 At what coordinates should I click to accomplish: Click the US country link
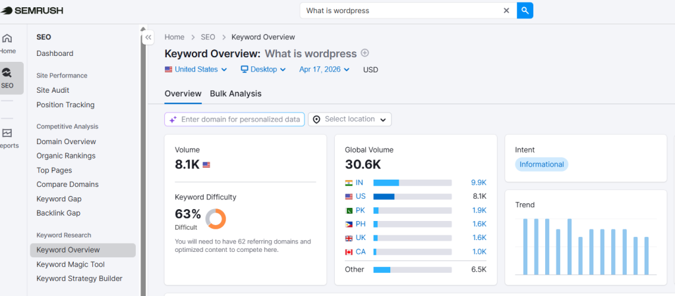click(x=361, y=196)
